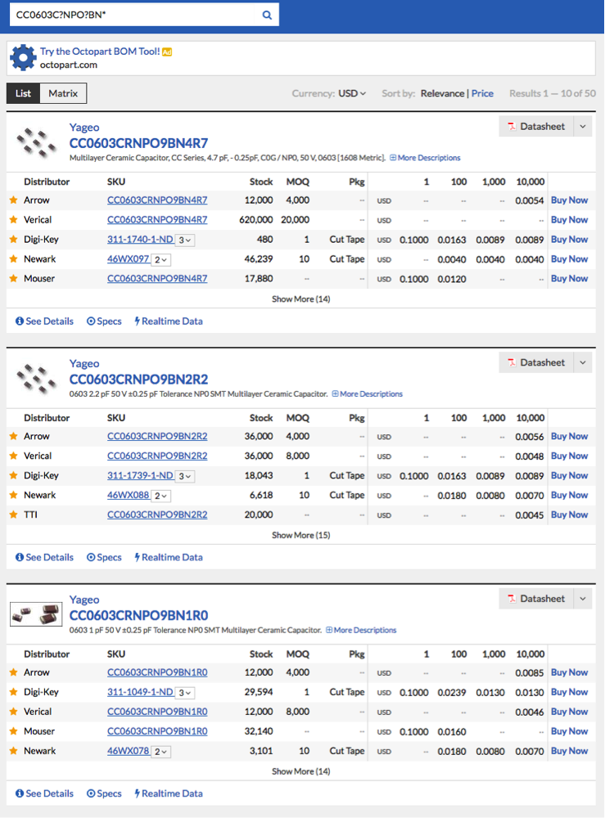Screen dimensions: 605x818
Task: Click Show More (15) under CC0603CRNPO9BN2R2
Action: [300, 535]
